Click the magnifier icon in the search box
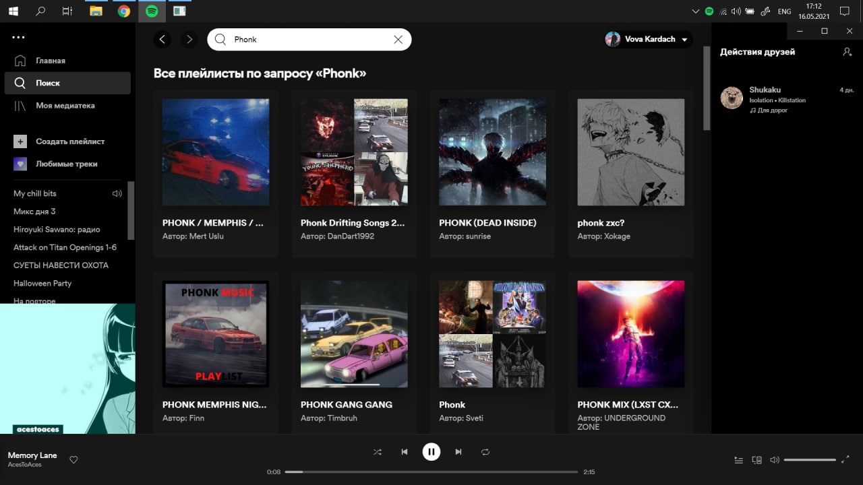 [x=220, y=39]
